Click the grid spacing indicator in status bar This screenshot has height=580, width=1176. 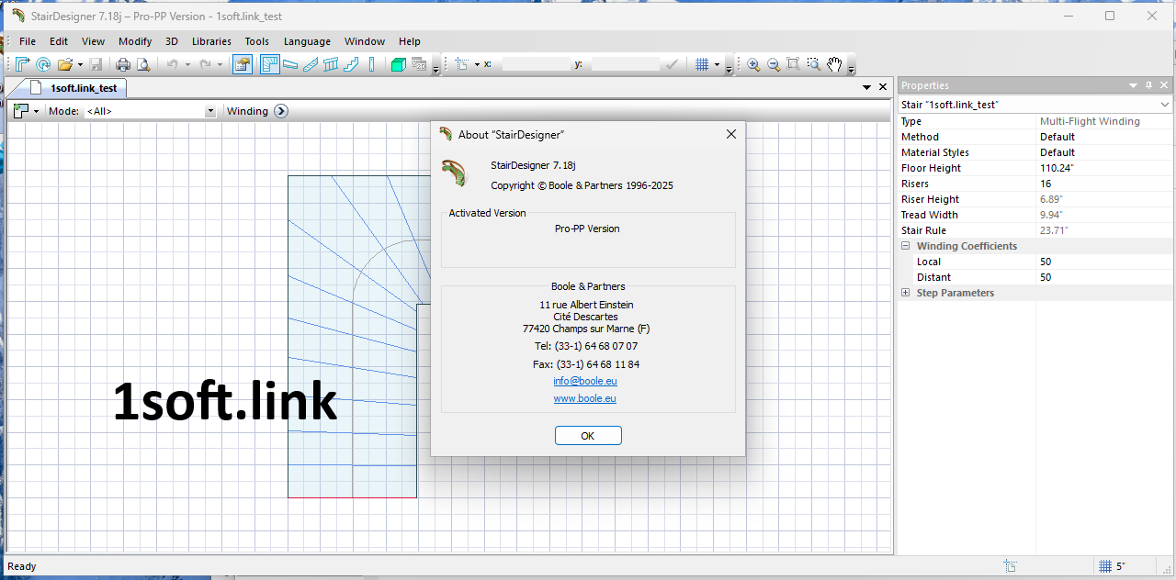(x=1113, y=566)
